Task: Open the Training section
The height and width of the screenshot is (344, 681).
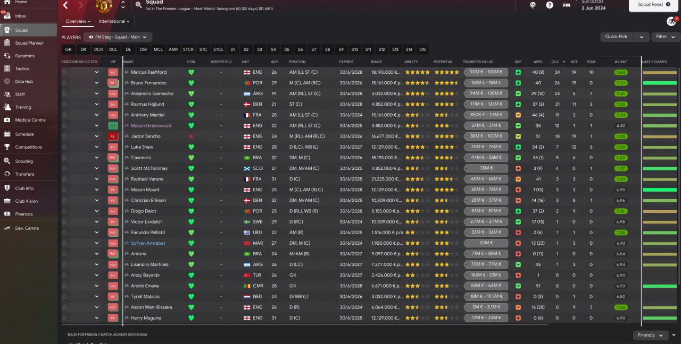Action: point(23,107)
